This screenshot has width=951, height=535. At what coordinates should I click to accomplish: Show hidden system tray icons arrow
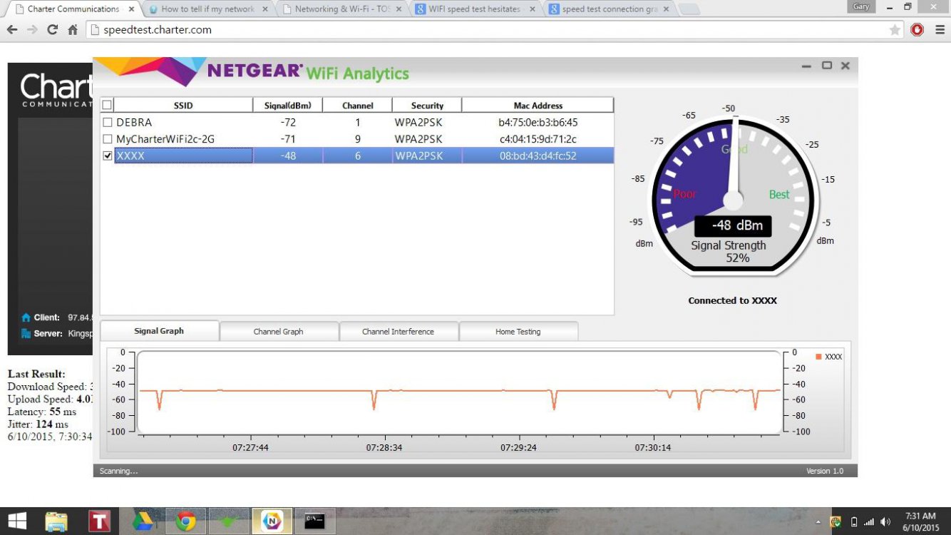pyautogui.click(x=818, y=522)
